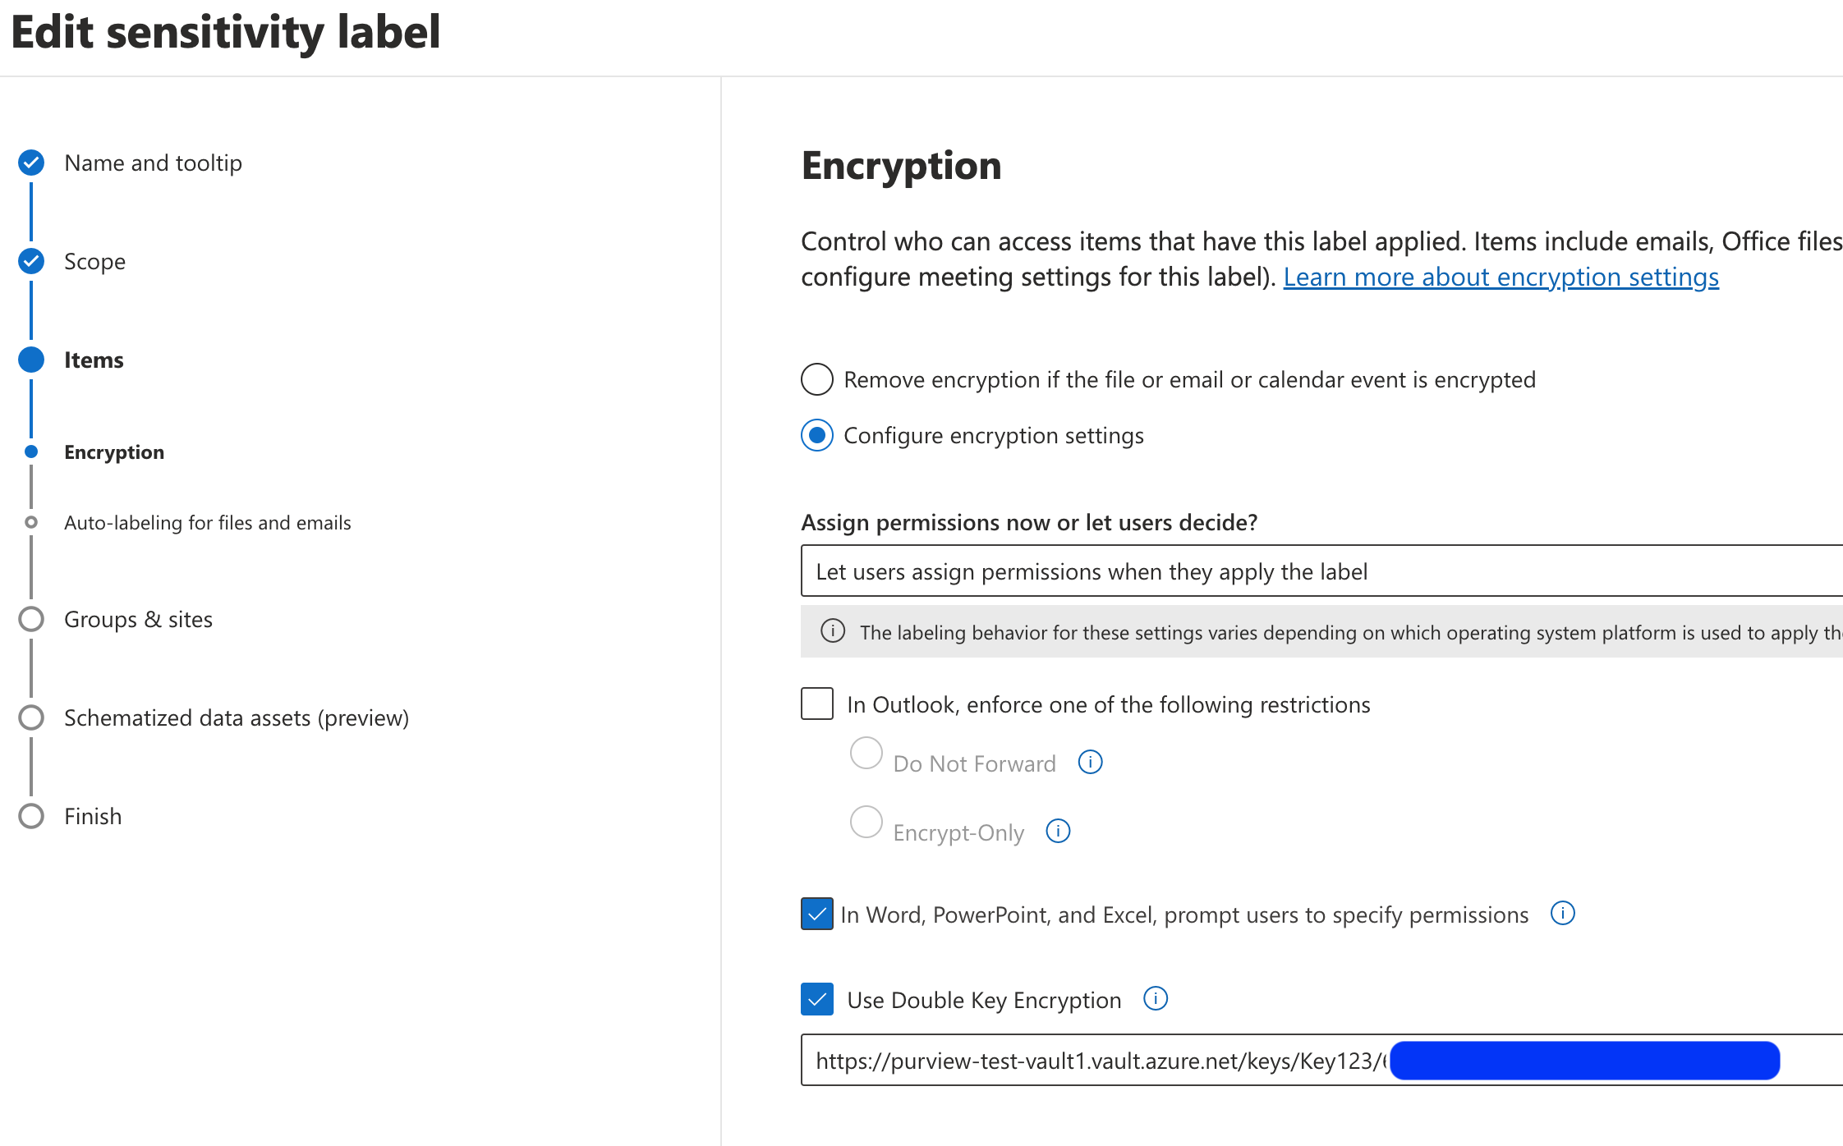The width and height of the screenshot is (1843, 1146).
Task: Uncheck the Word, PowerPoint, and Excel prompt option
Action: 816,914
